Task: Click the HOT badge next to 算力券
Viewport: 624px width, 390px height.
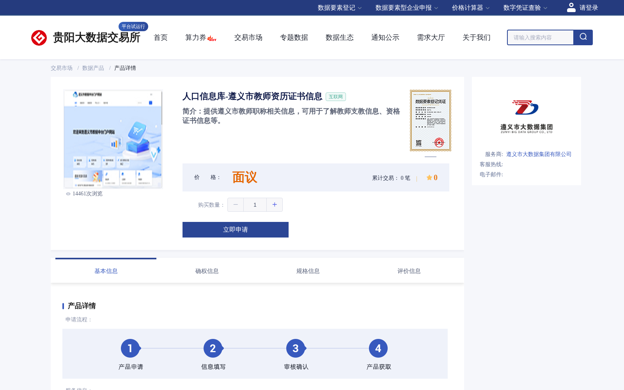Action: [x=212, y=39]
